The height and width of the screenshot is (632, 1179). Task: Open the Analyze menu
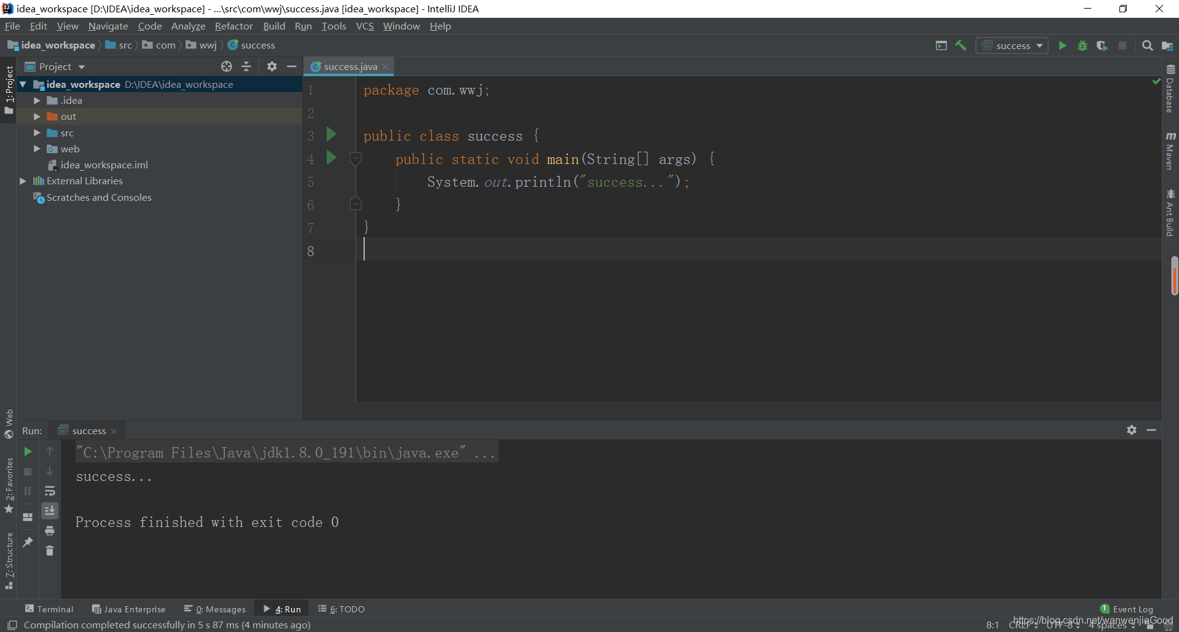pyautogui.click(x=188, y=26)
